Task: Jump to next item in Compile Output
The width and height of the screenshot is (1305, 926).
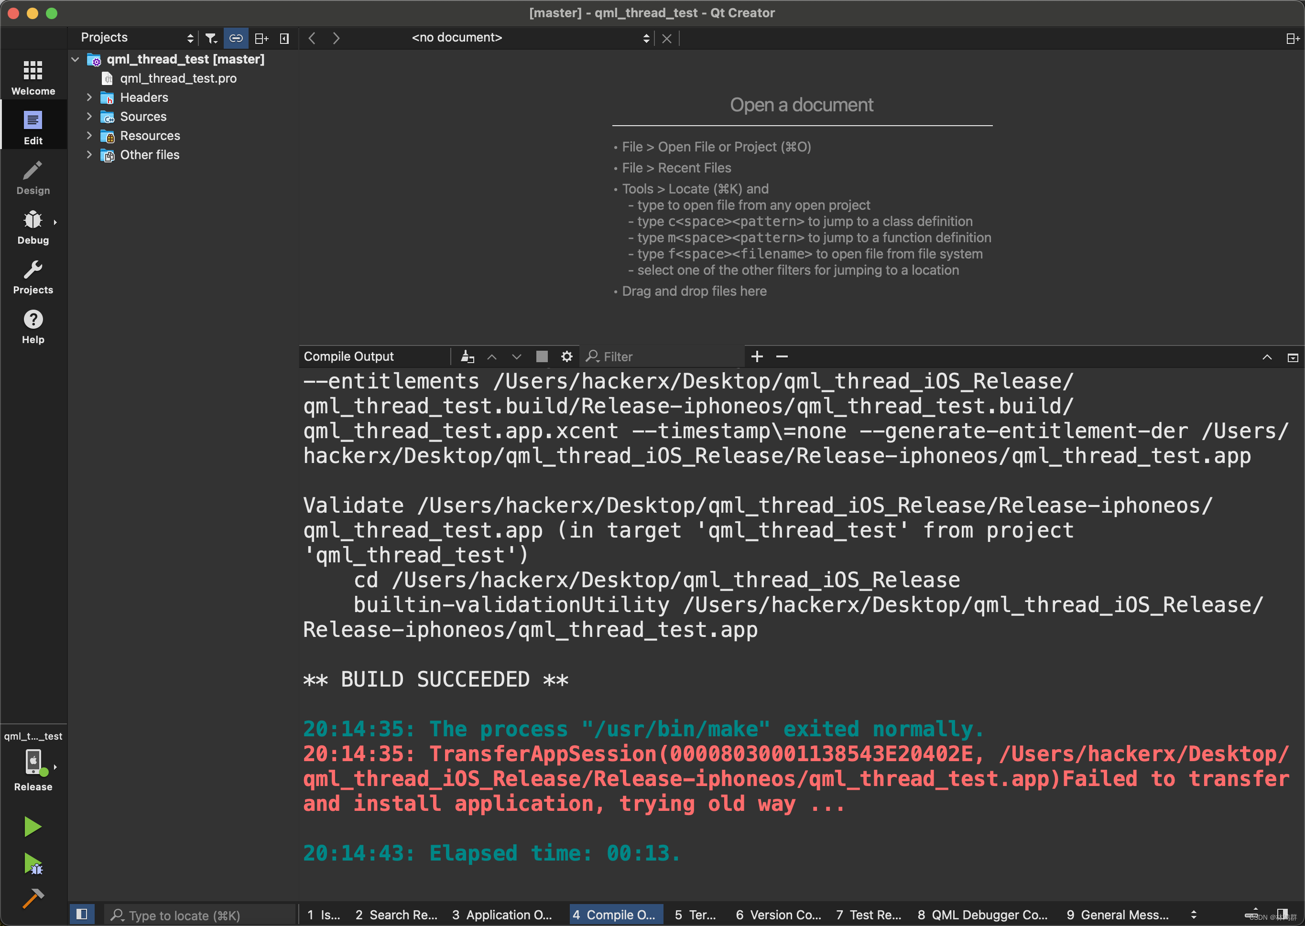Action: [x=517, y=356]
